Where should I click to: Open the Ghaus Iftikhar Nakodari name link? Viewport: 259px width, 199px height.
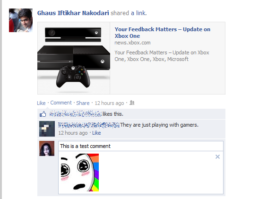tap(73, 13)
